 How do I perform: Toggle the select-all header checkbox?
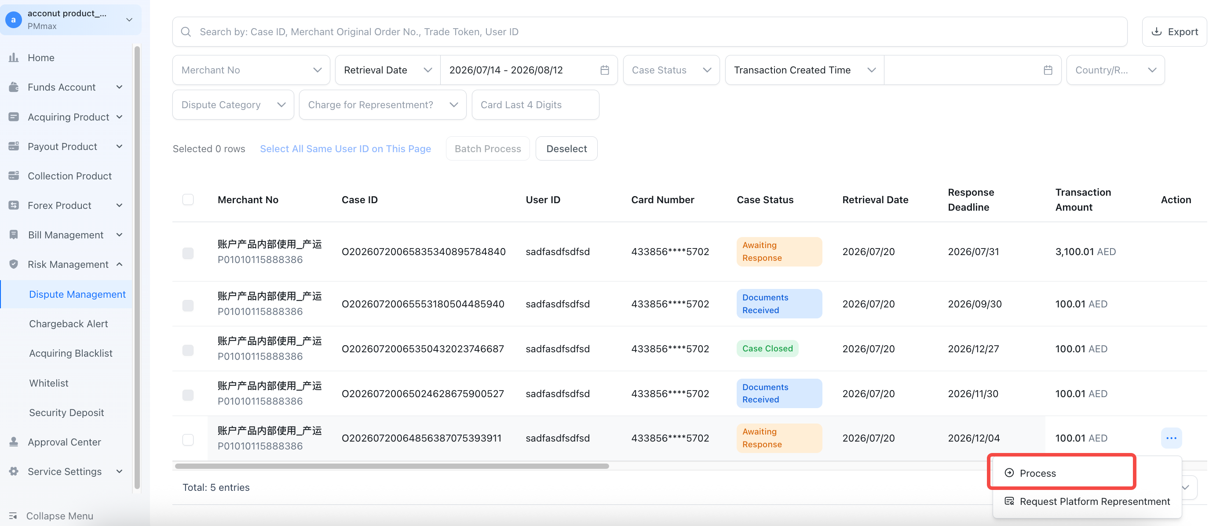point(188,199)
